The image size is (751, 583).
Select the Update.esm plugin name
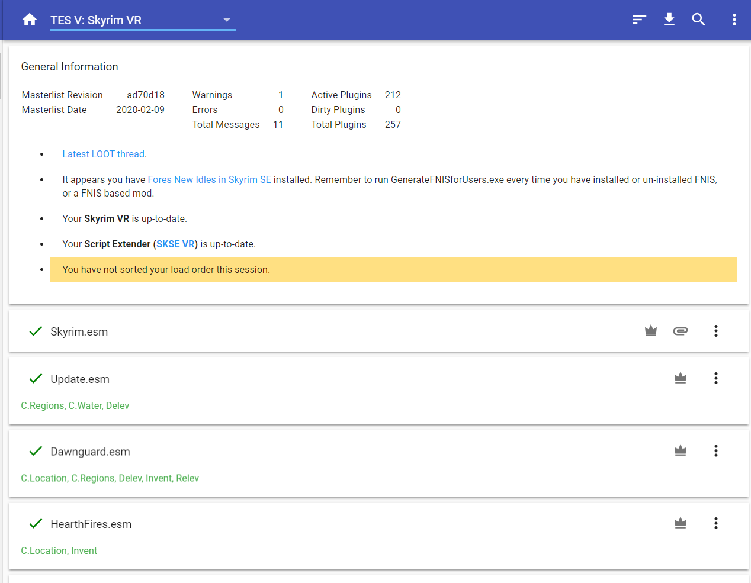click(x=80, y=379)
